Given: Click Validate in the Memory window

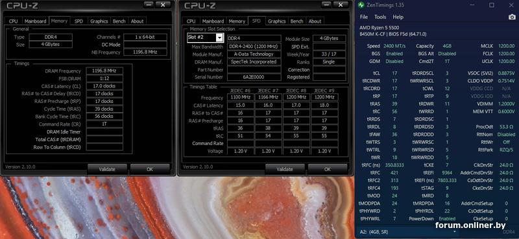Looking at the screenshot, I should (x=107, y=169).
